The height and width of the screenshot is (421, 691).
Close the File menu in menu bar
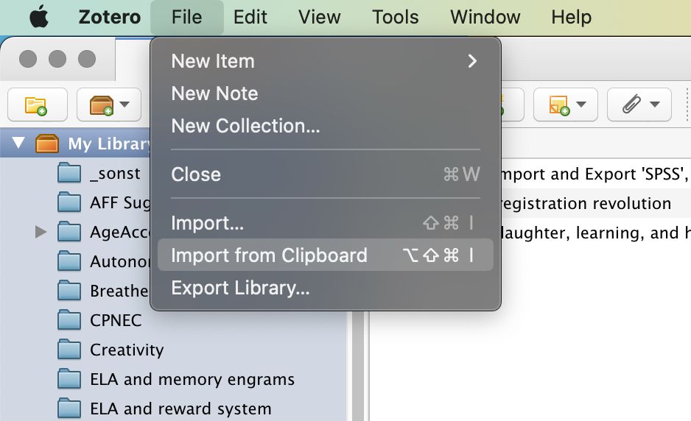187,17
